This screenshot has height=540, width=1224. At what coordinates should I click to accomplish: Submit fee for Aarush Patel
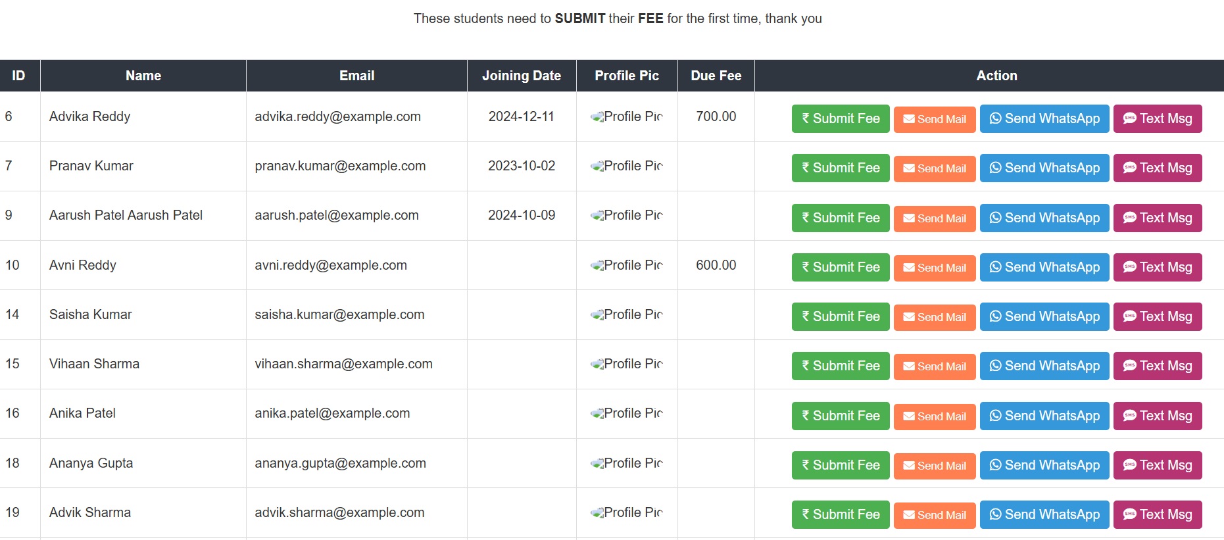pyautogui.click(x=841, y=218)
